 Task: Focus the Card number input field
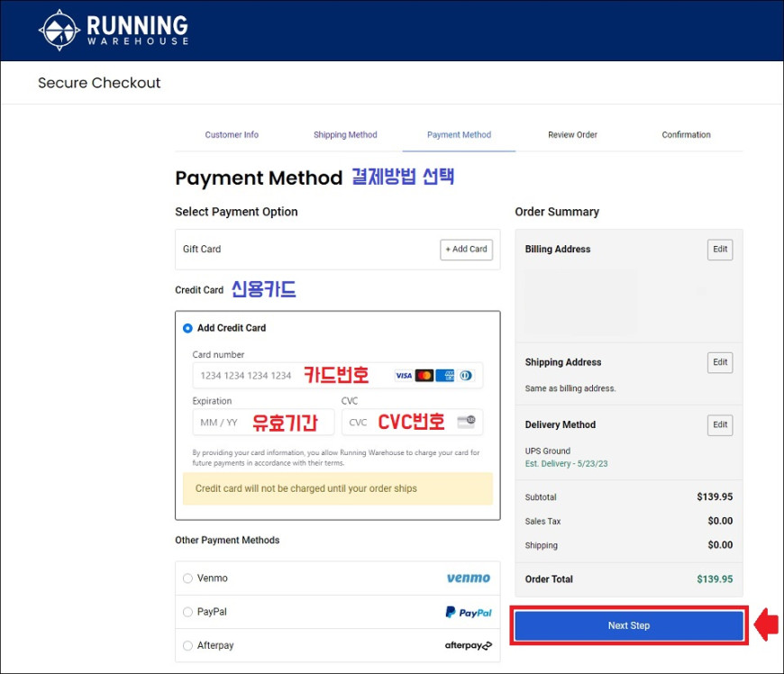tap(338, 376)
